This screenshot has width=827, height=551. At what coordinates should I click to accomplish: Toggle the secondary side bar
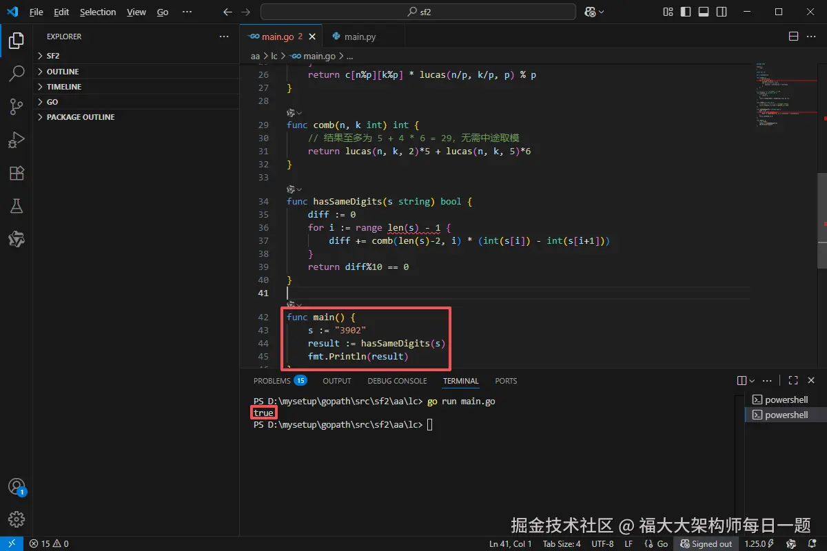722,12
